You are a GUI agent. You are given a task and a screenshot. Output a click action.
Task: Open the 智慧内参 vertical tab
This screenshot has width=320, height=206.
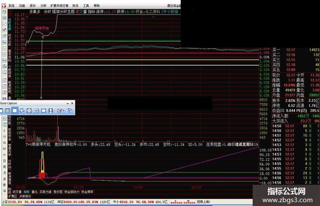pyautogui.click(x=9, y=150)
